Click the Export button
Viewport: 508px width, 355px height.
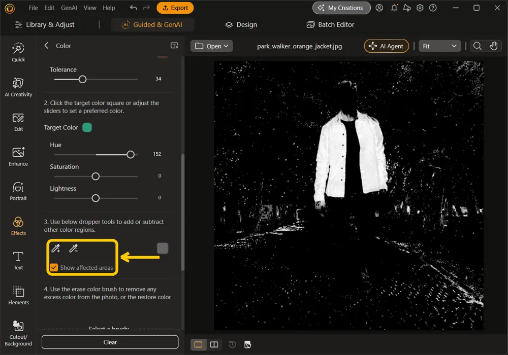coord(175,8)
